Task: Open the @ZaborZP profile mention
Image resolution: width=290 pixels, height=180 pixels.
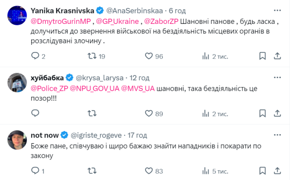Action: (x=161, y=22)
